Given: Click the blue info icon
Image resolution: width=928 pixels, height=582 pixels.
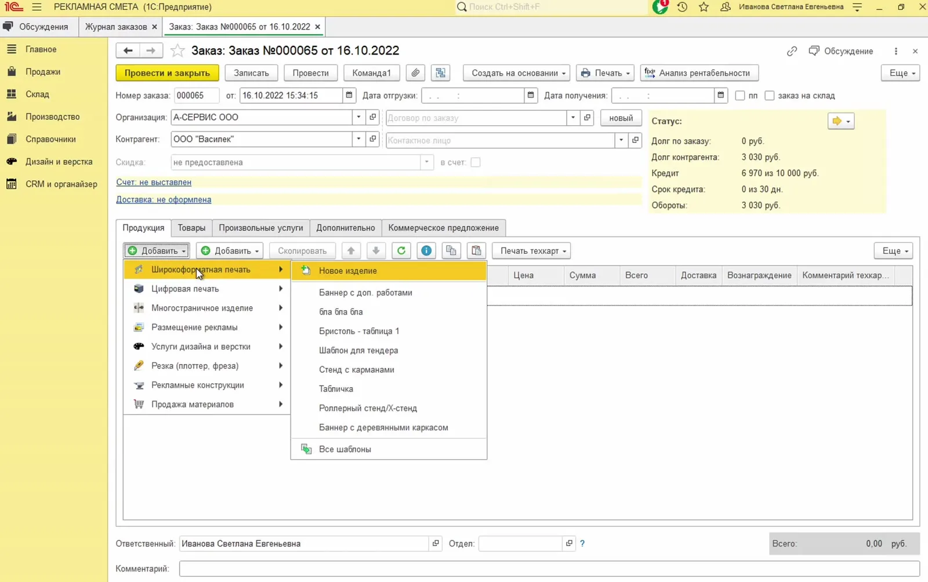Looking at the screenshot, I should (426, 251).
